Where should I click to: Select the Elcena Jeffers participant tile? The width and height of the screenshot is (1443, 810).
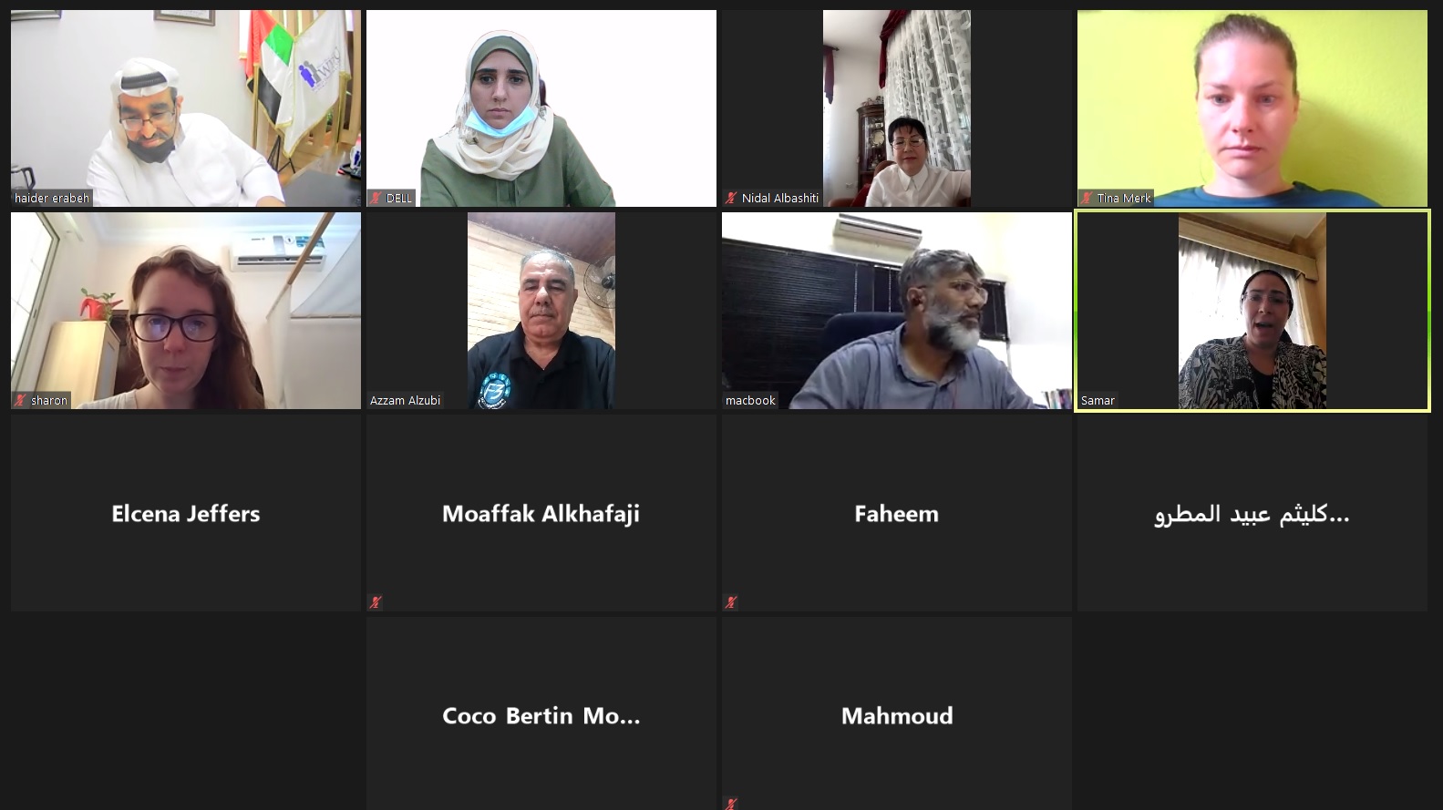click(186, 513)
